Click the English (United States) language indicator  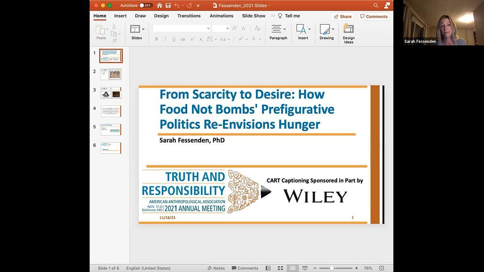click(x=148, y=268)
